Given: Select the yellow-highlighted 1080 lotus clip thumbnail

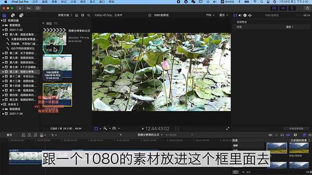Looking at the screenshot, I should click(x=57, y=95).
